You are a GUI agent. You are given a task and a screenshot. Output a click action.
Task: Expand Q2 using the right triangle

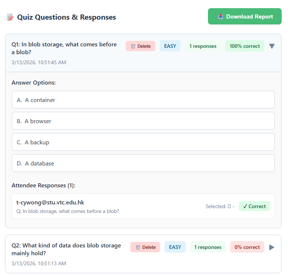[x=272, y=247]
